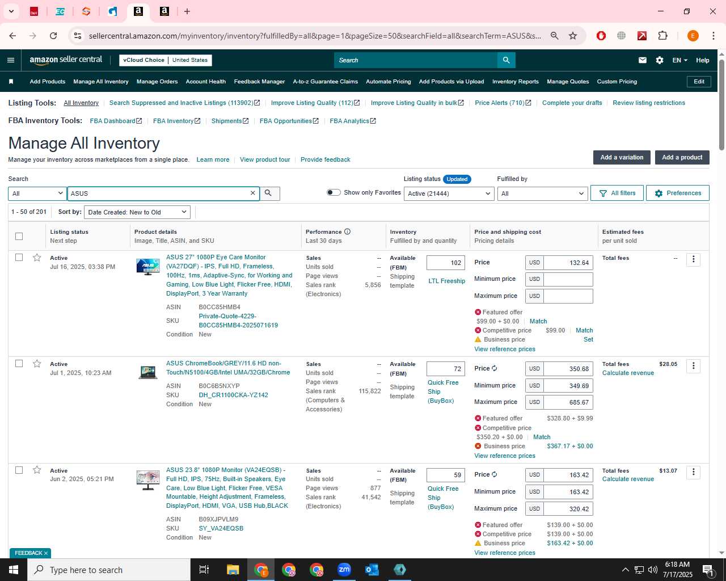Click the Add a product button
The height and width of the screenshot is (581, 726).
coord(682,157)
